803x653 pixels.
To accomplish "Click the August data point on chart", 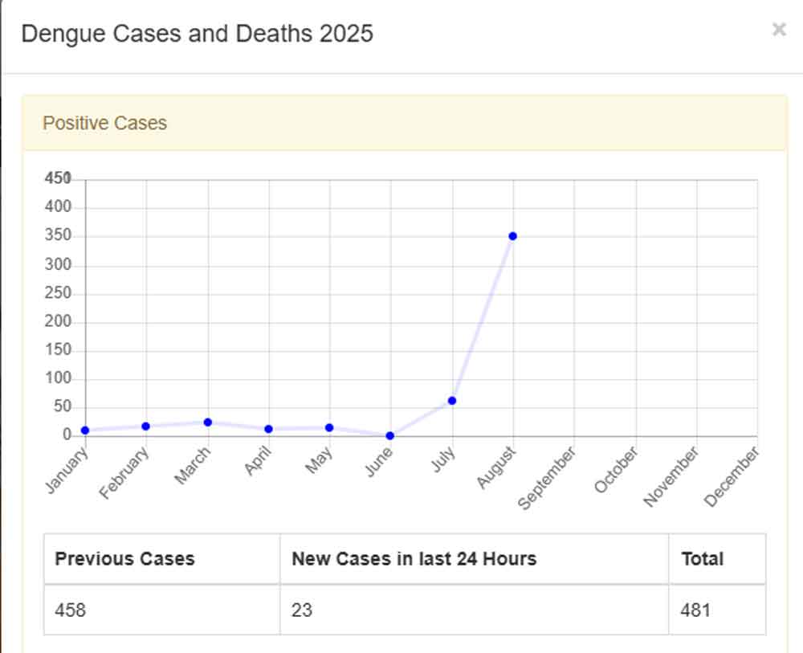I will pos(512,236).
